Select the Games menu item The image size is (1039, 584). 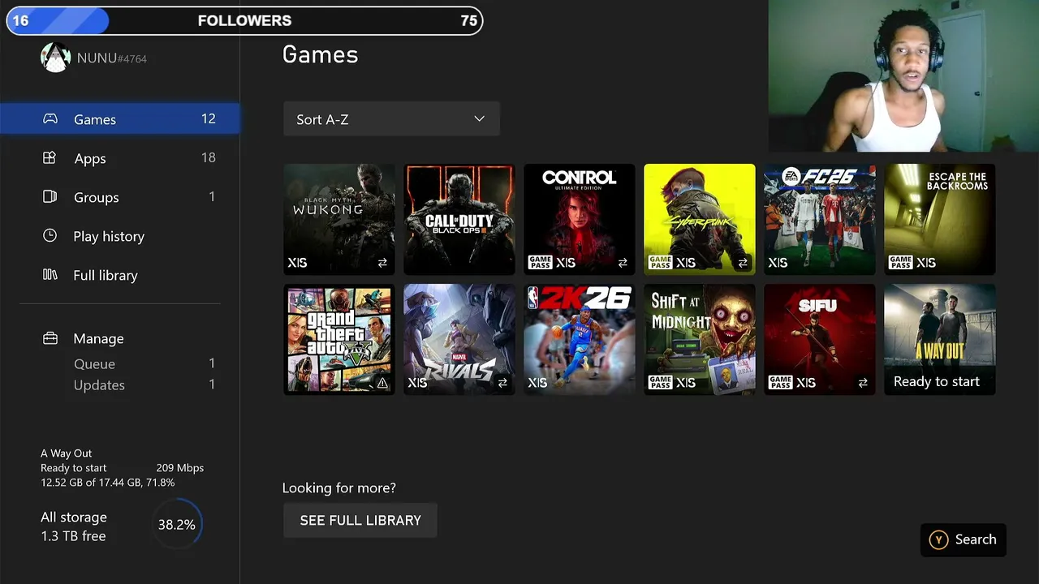(120, 119)
